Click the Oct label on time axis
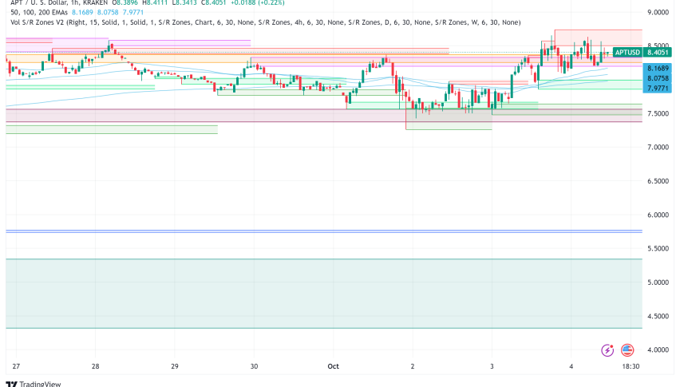The width and height of the screenshot is (680, 387). click(333, 366)
